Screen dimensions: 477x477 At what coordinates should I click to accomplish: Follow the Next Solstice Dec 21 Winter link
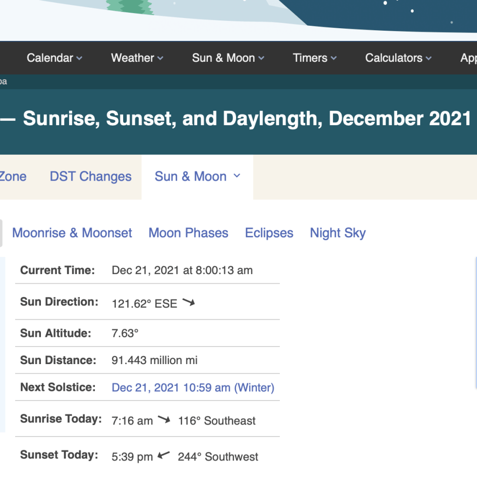193,387
